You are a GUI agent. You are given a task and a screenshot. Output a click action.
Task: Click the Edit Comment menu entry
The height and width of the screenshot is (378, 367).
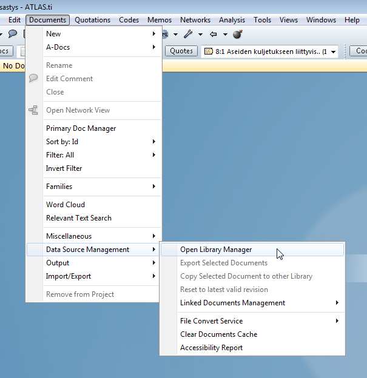tap(93, 79)
